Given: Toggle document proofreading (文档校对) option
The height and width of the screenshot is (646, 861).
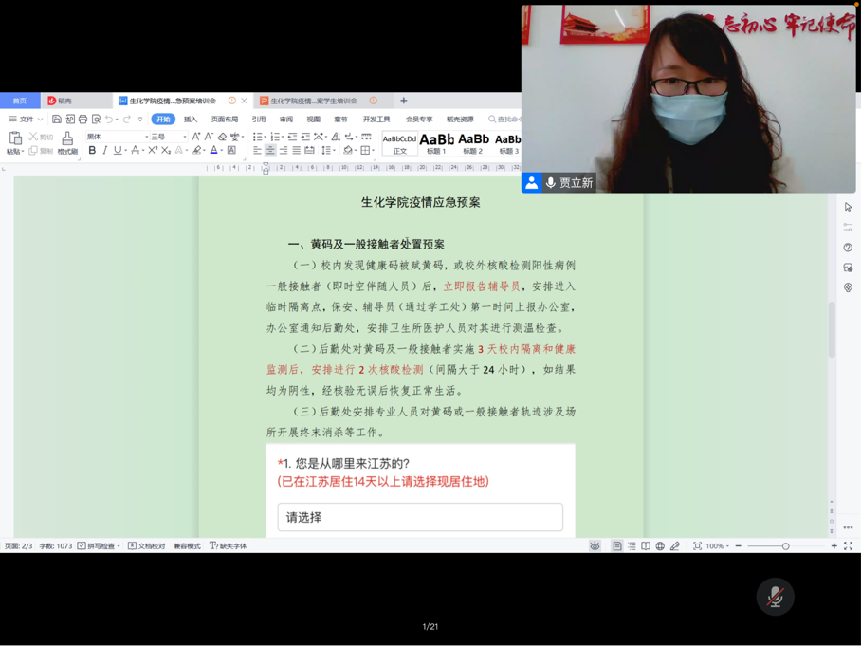Looking at the screenshot, I should click(147, 546).
